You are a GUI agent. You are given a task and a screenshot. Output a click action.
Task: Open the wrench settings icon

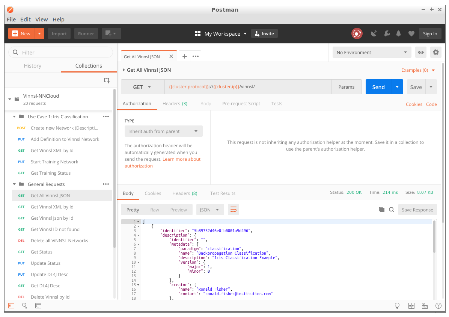point(387,33)
